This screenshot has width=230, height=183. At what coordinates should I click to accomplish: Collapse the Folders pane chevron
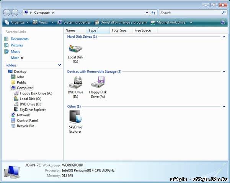(x=60, y=65)
